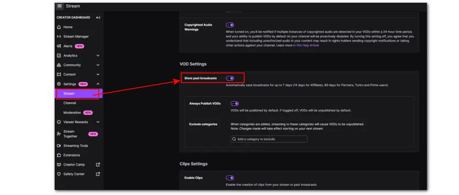Expand the Community section chevron
The image size is (459, 195).
[x=98, y=65]
